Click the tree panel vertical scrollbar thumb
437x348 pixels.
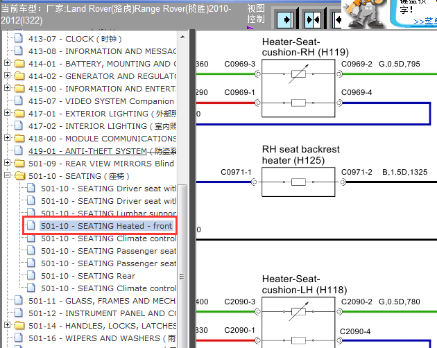(x=182, y=266)
